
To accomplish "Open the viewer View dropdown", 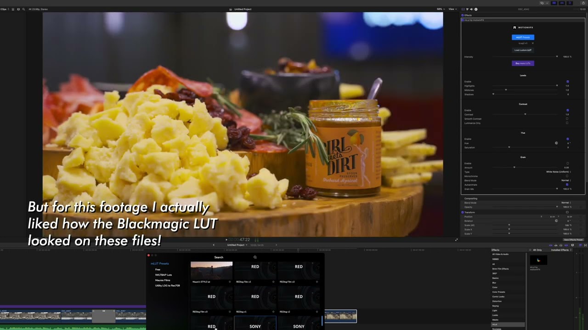I will click(x=452, y=9).
